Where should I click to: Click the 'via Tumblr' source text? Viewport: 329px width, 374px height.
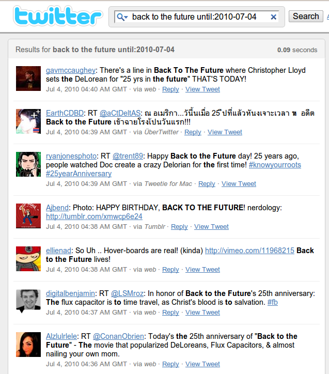coord(149,227)
